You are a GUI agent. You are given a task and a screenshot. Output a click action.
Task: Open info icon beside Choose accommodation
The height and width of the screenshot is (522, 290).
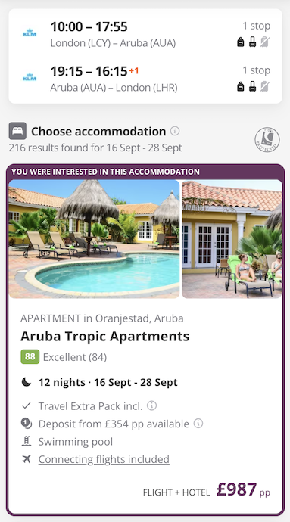[x=175, y=131]
